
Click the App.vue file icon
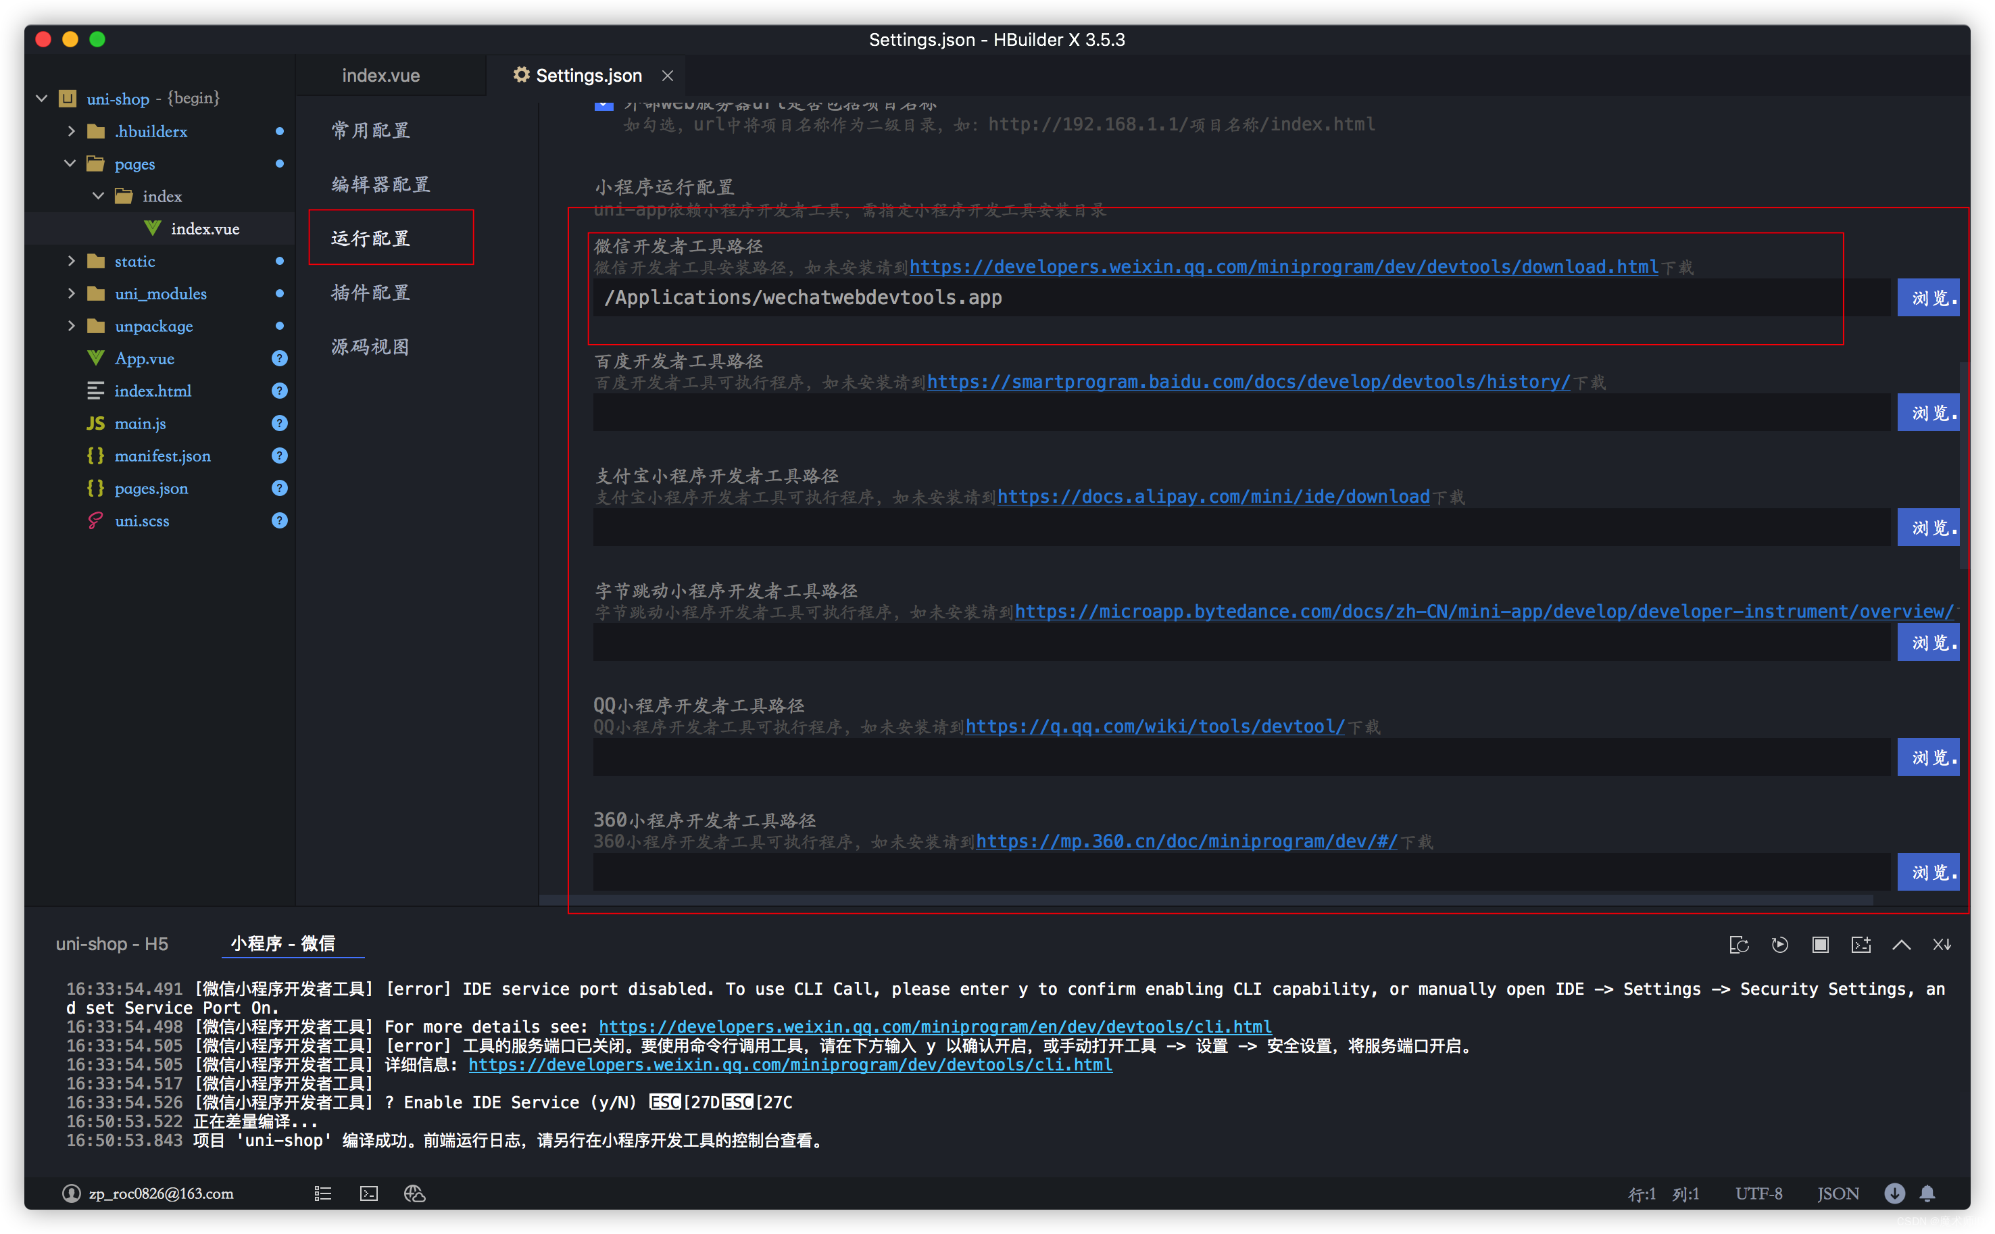(95, 358)
